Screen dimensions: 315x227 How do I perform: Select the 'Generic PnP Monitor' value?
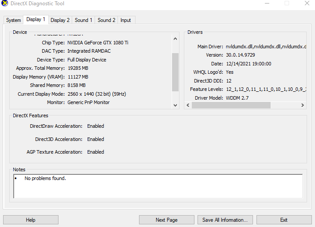pyautogui.click(x=88, y=102)
